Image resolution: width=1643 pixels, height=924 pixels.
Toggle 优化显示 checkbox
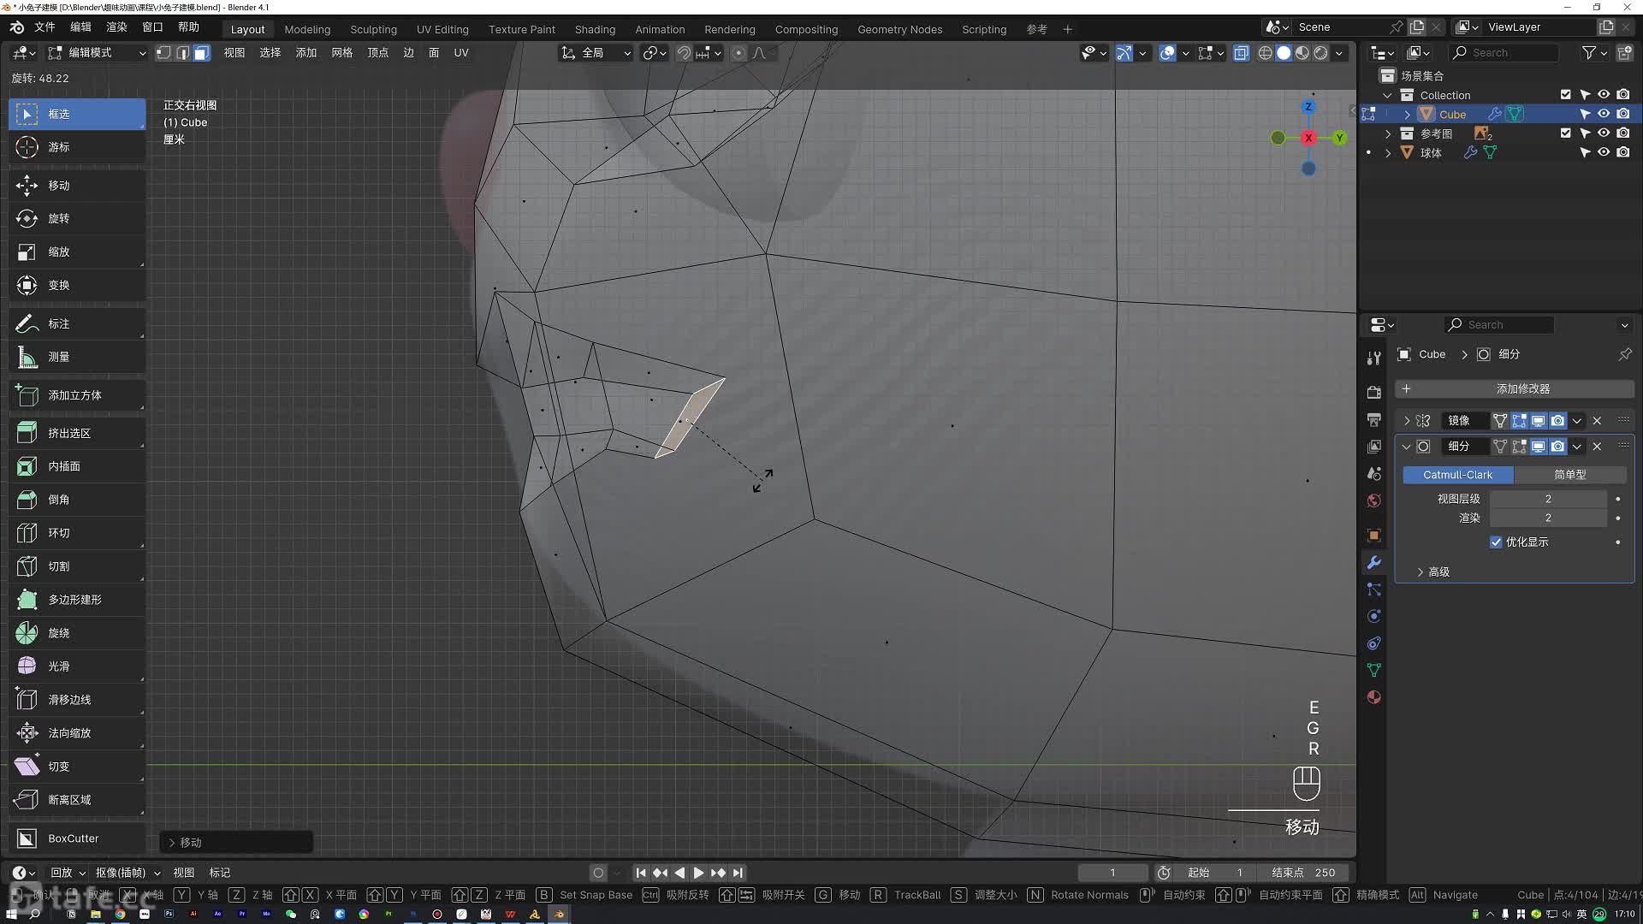click(1496, 542)
